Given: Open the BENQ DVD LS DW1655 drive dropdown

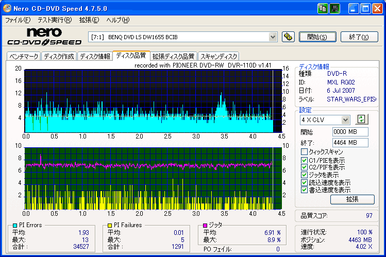Looking at the screenshot, I should pyautogui.click(x=273, y=37).
